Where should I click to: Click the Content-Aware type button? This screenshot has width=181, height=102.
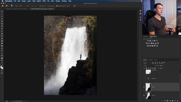(34, 6)
